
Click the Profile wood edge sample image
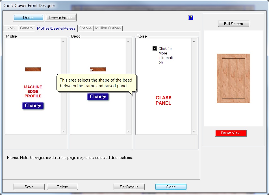coord(33,69)
